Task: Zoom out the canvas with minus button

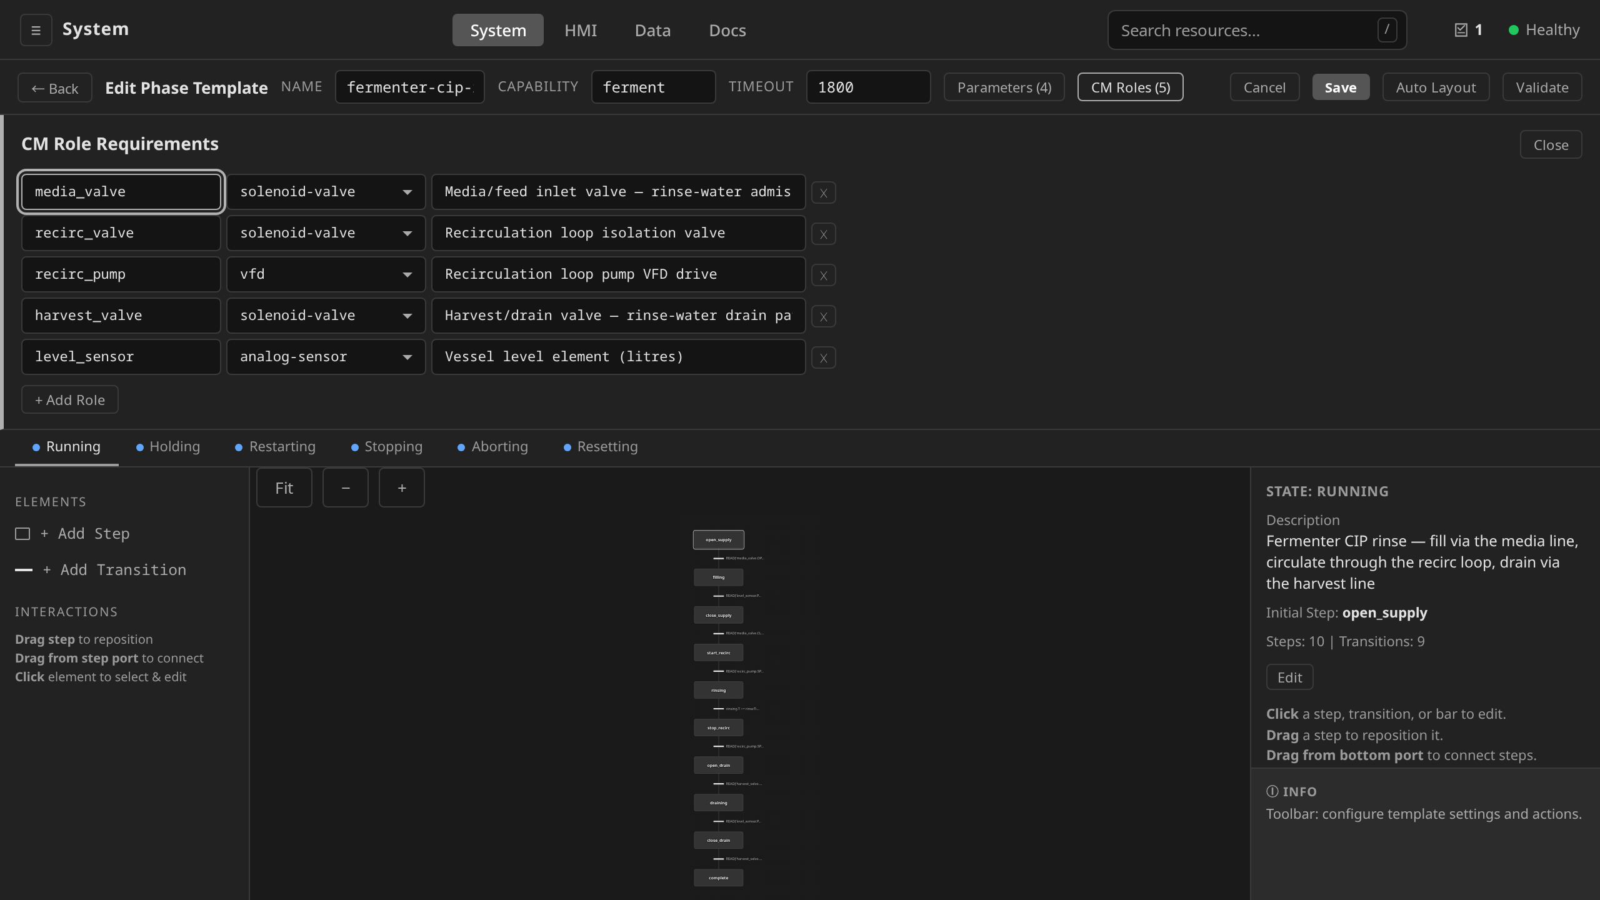Action: [x=346, y=487]
